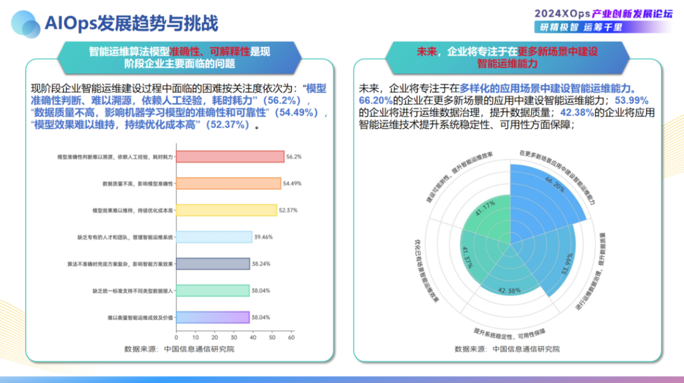Select the gray-blue 38.24% bar
684x383 pixels.
213,264
